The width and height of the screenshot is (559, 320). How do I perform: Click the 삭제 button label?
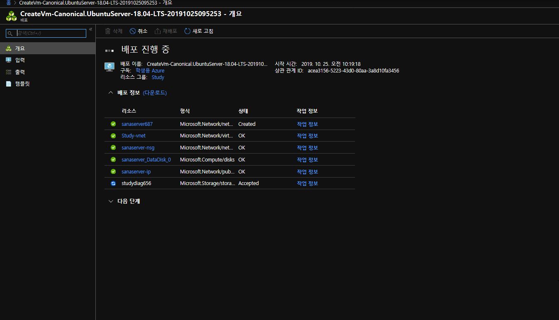[x=118, y=31]
